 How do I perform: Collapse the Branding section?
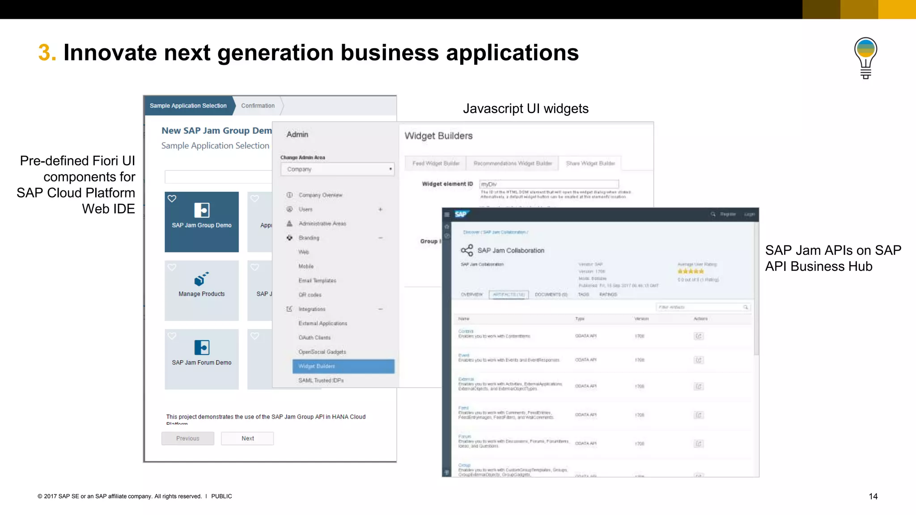click(380, 238)
